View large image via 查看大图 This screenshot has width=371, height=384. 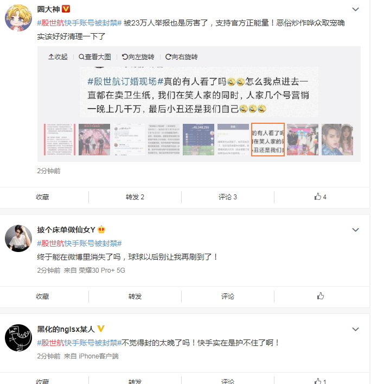pos(95,57)
